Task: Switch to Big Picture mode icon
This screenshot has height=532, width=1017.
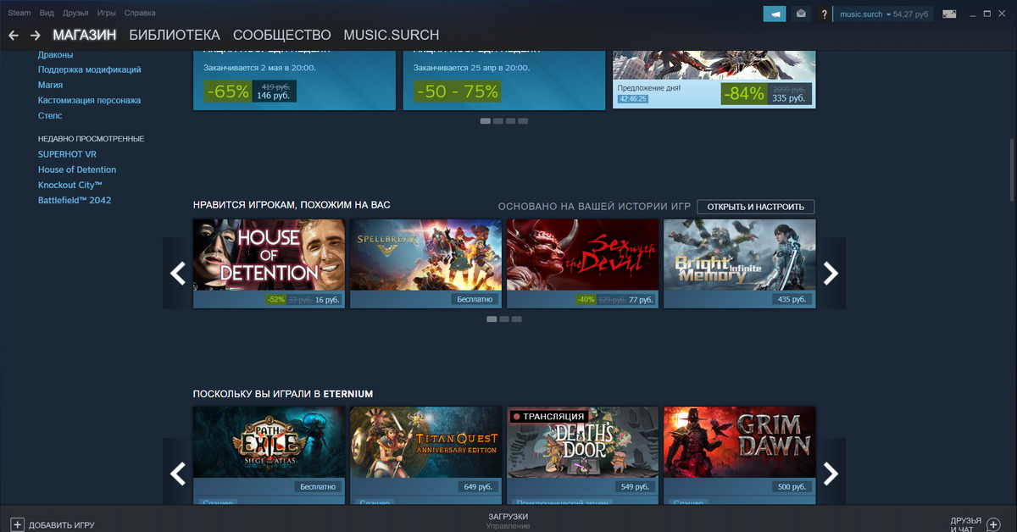Action: pos(949,14)
